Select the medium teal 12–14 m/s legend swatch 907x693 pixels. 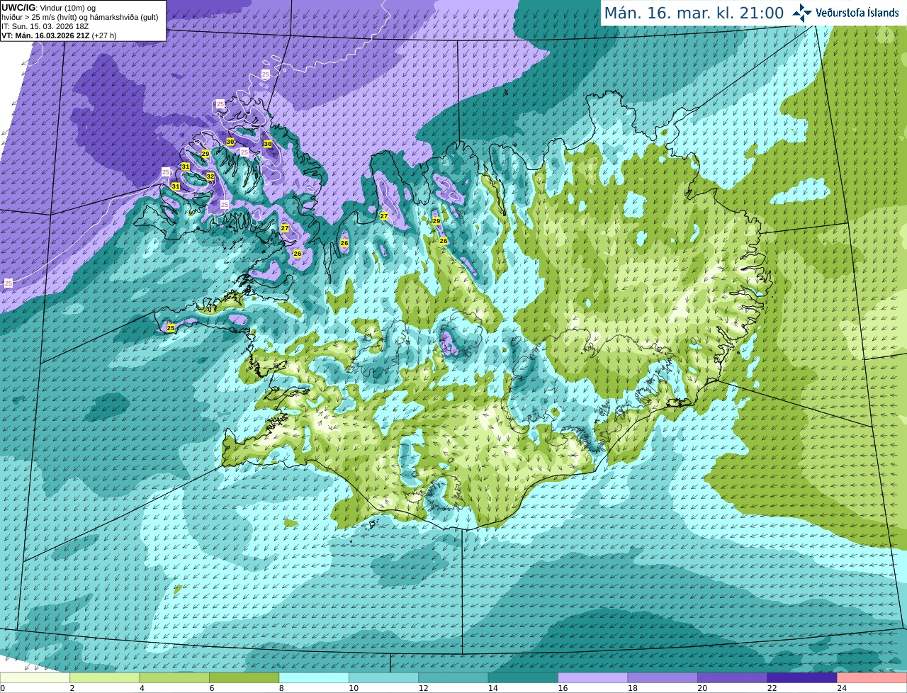(453, 677)
